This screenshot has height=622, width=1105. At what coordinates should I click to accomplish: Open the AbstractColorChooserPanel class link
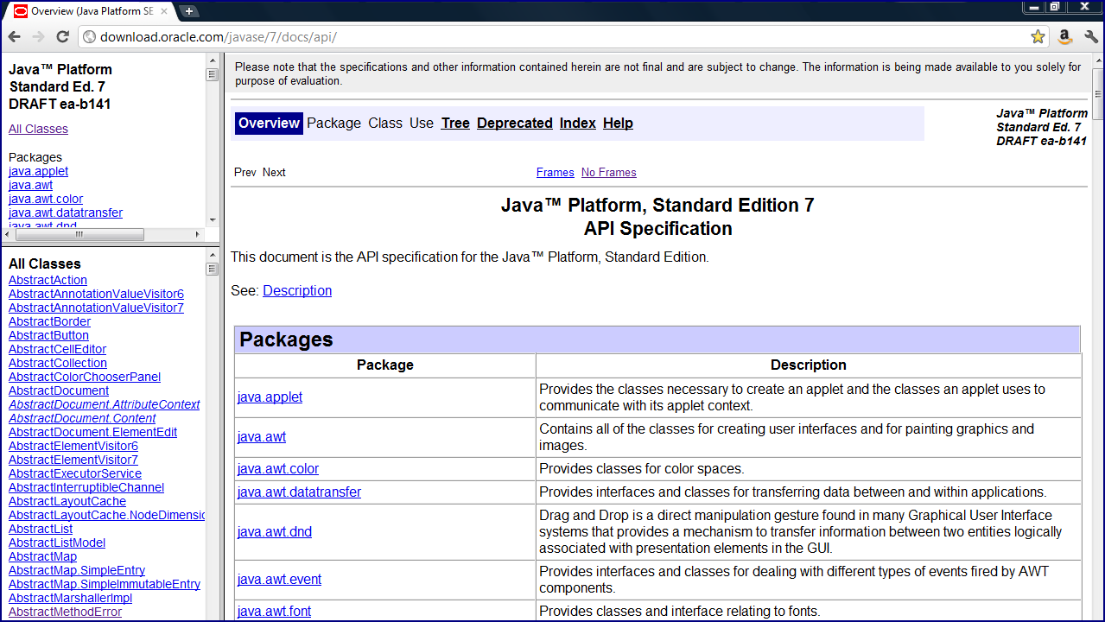pos(85,378)
